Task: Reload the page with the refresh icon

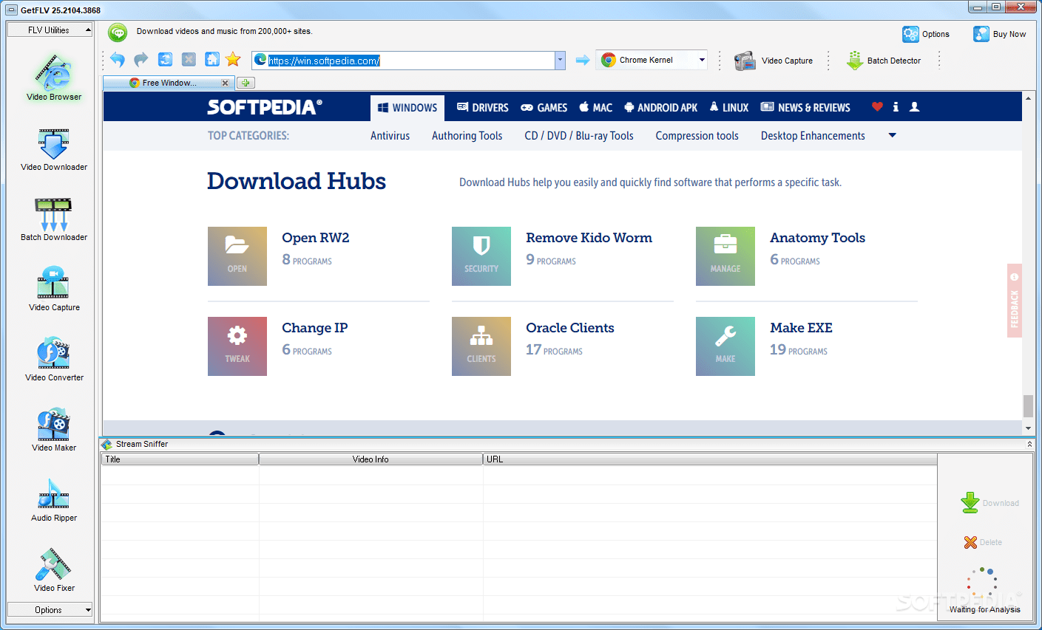Action: [164, 60]
